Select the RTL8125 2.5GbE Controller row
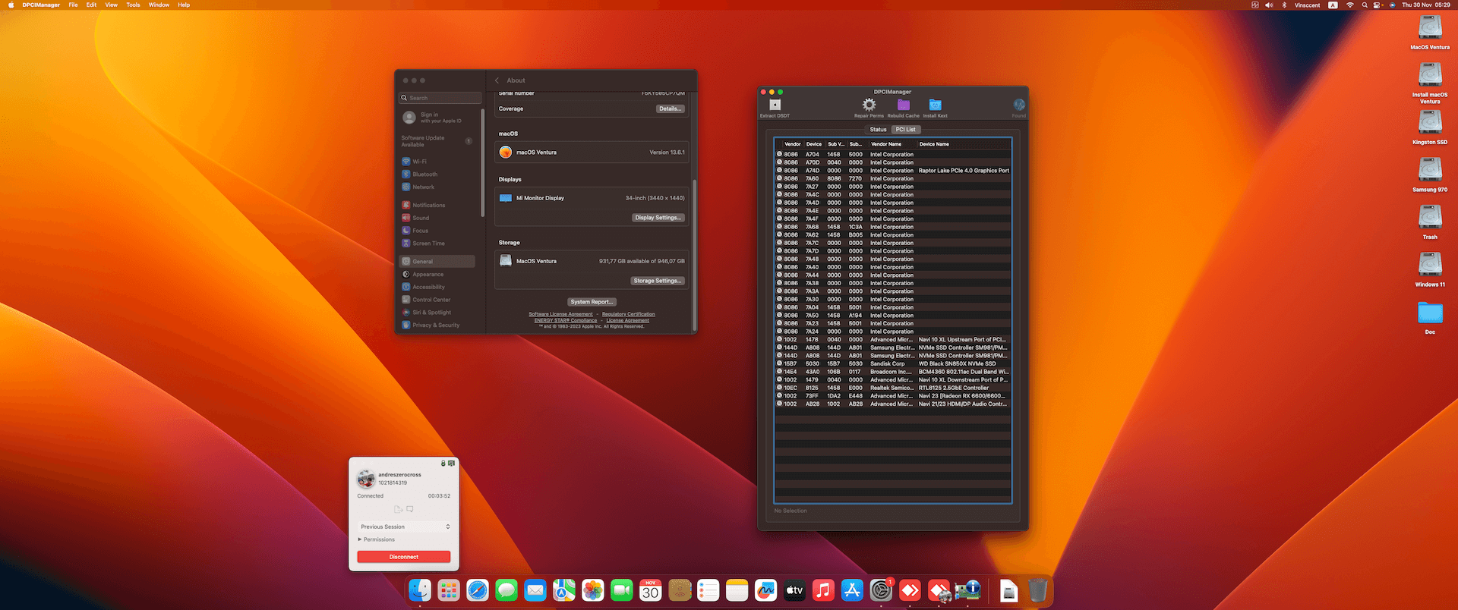 coord(893,388)
